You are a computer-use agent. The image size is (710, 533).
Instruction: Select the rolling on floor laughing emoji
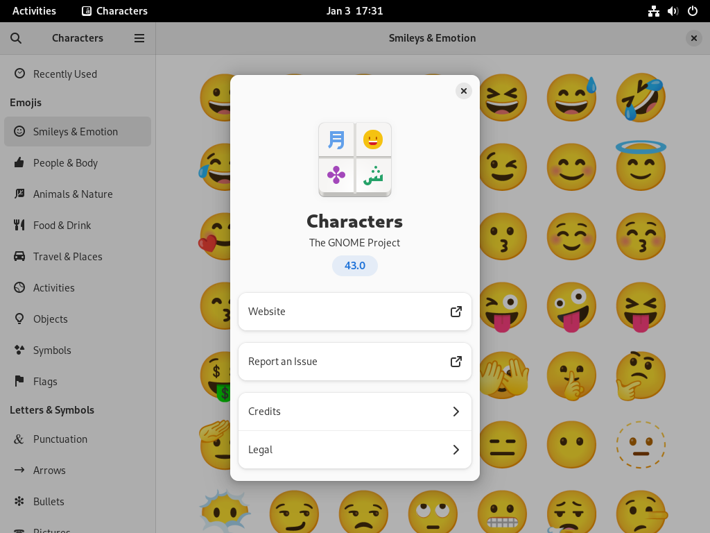[641, 99]
